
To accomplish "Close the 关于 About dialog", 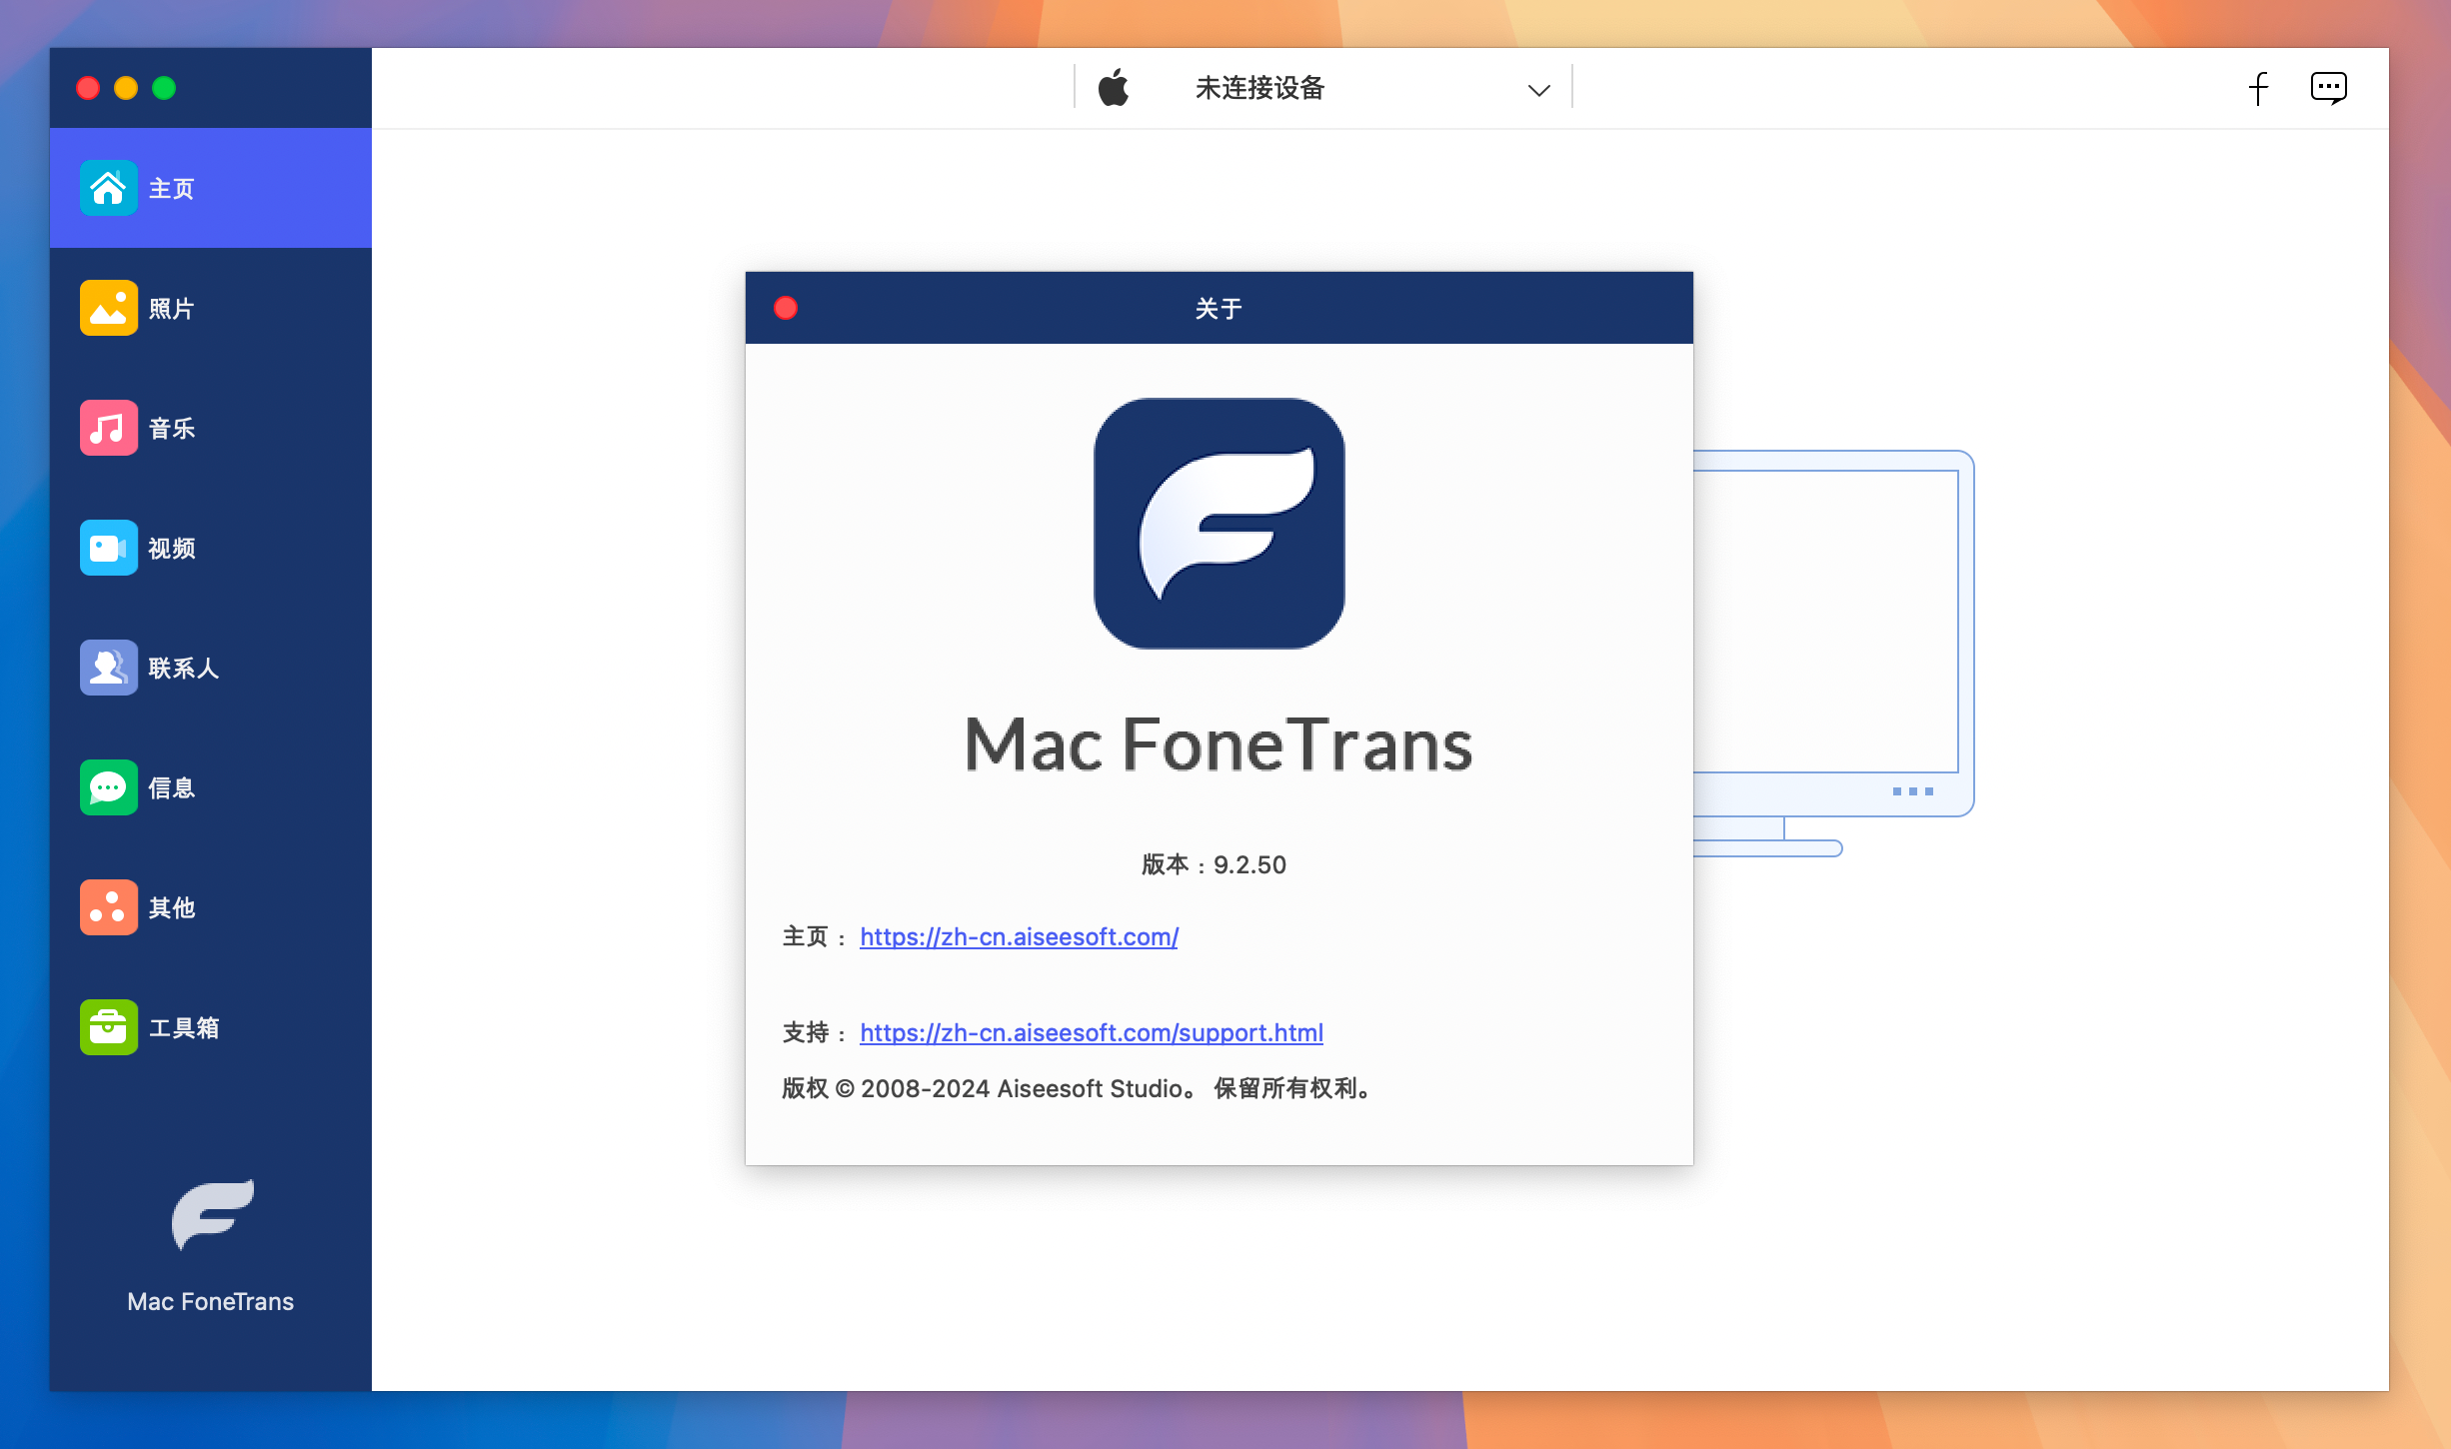I will (x=786, y=308).
